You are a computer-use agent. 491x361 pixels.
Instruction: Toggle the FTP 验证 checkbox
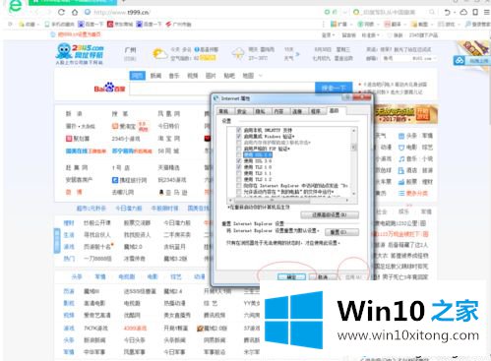tap(239, 149)
